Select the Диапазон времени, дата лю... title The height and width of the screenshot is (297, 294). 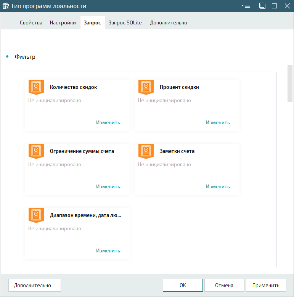click(85, 215)
